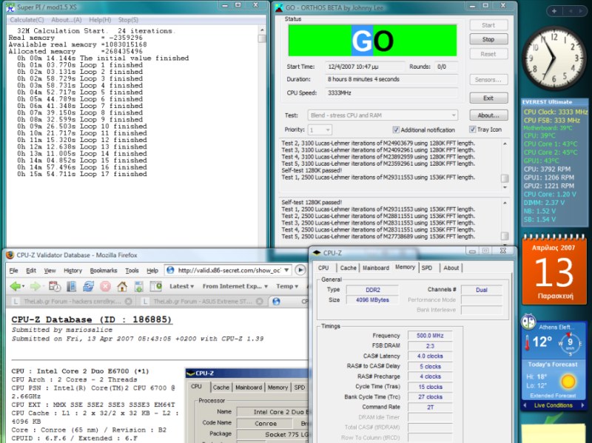Go back using Firefox green back arrow
592x443 pixels.
coord(15,286)
